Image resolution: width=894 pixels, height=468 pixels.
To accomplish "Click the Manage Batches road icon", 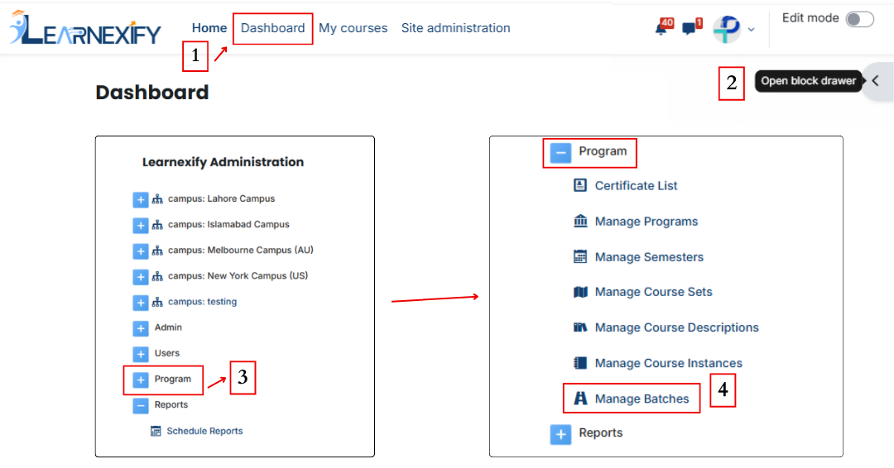I will coord(579,399).
